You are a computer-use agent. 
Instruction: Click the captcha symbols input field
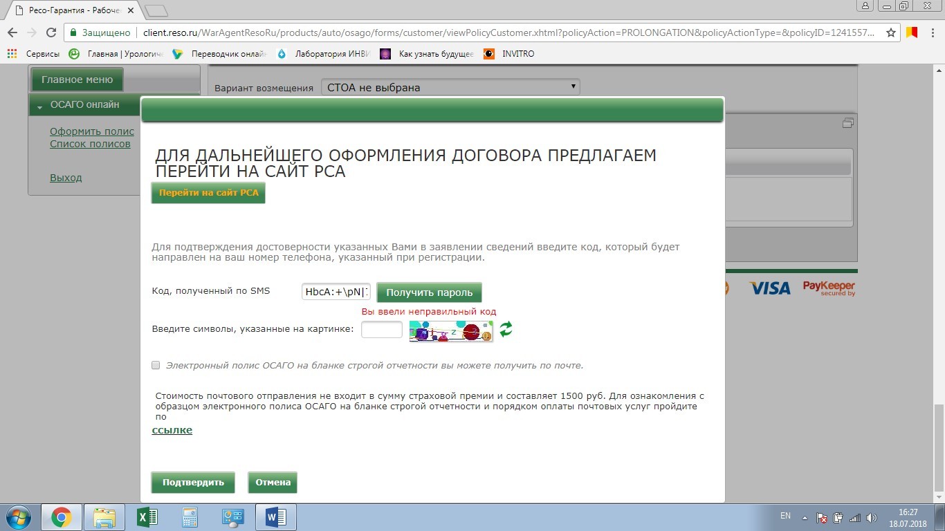pos(382,330)
